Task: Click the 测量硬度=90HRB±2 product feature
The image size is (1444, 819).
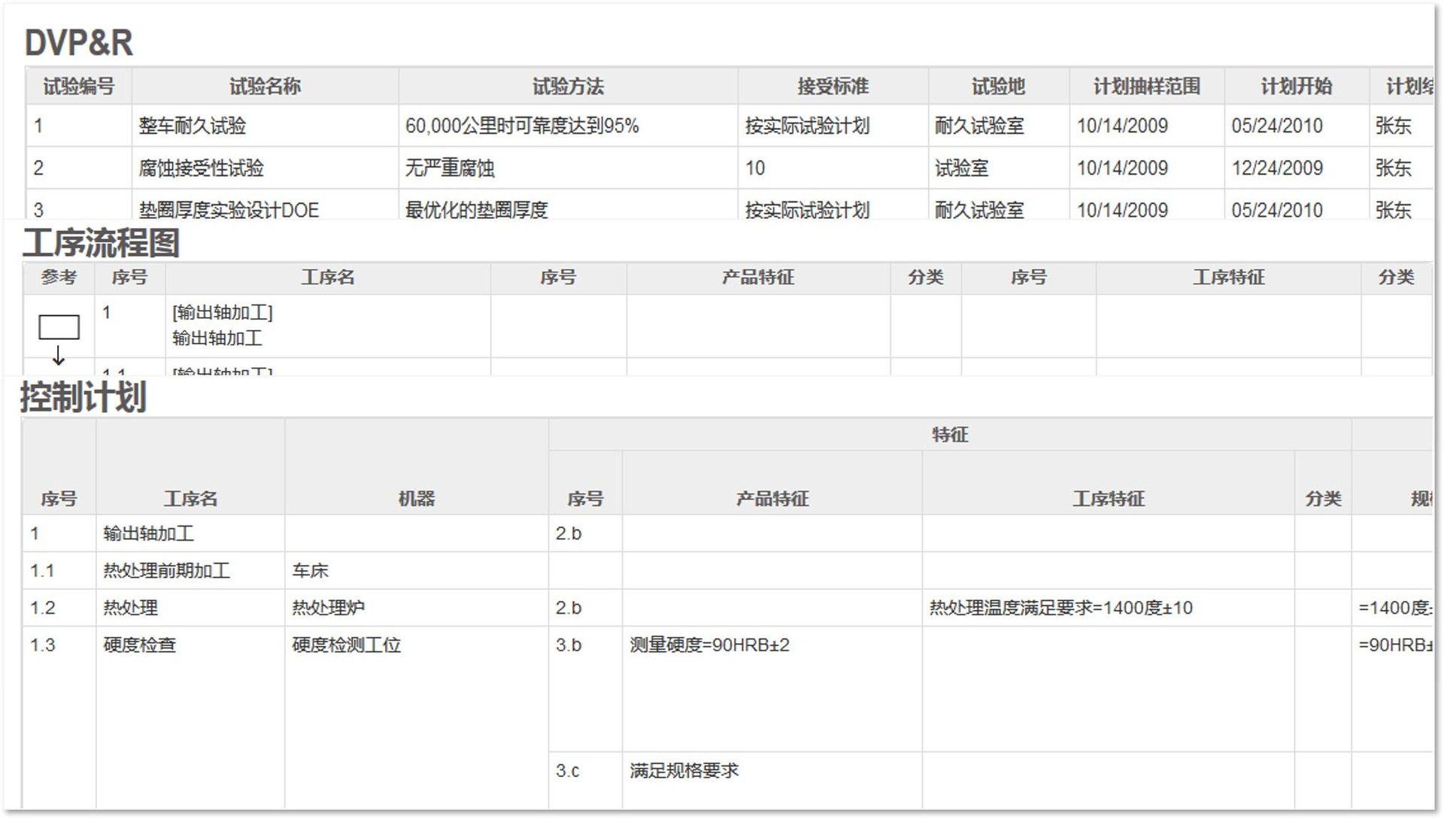Action: tap(709, 645)
